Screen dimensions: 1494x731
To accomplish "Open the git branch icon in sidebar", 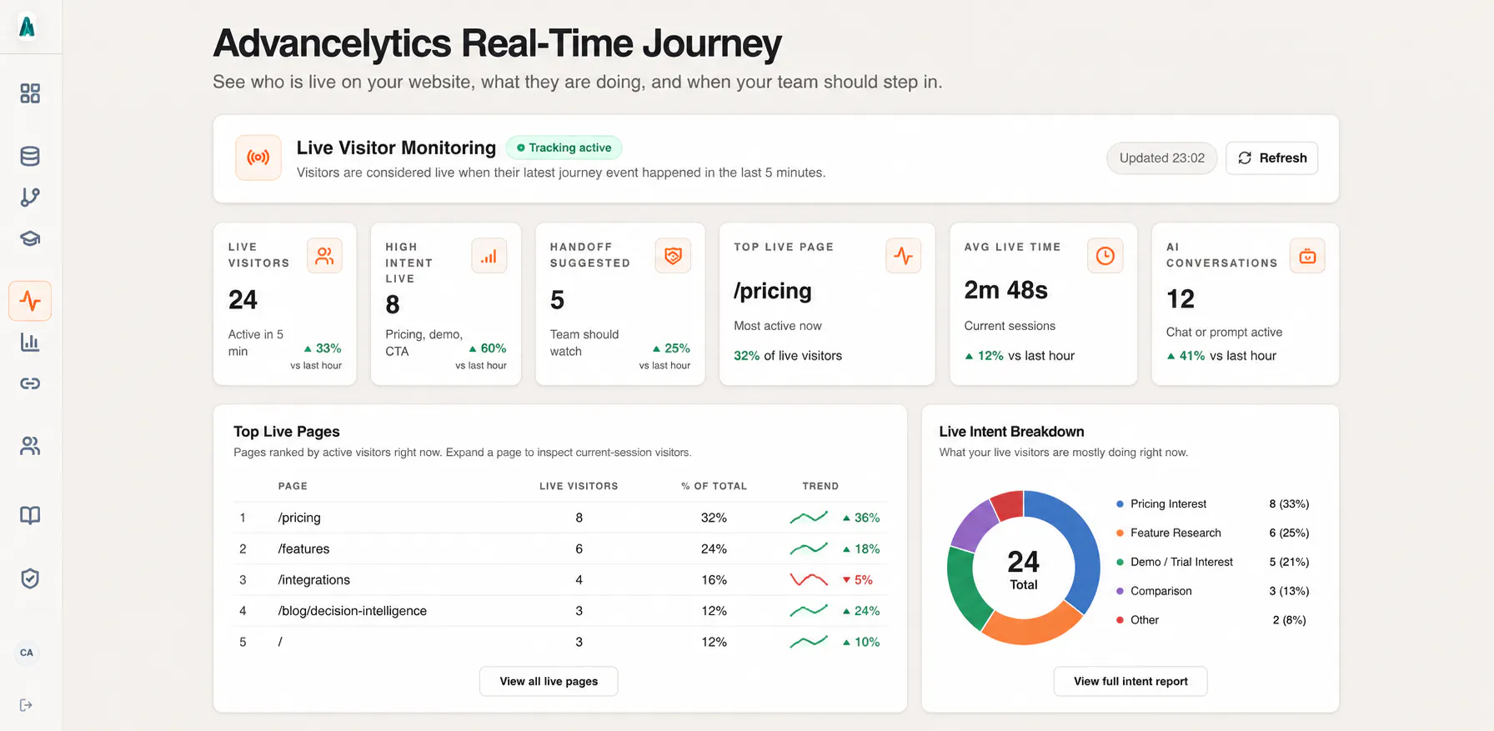I will point(30,197).
